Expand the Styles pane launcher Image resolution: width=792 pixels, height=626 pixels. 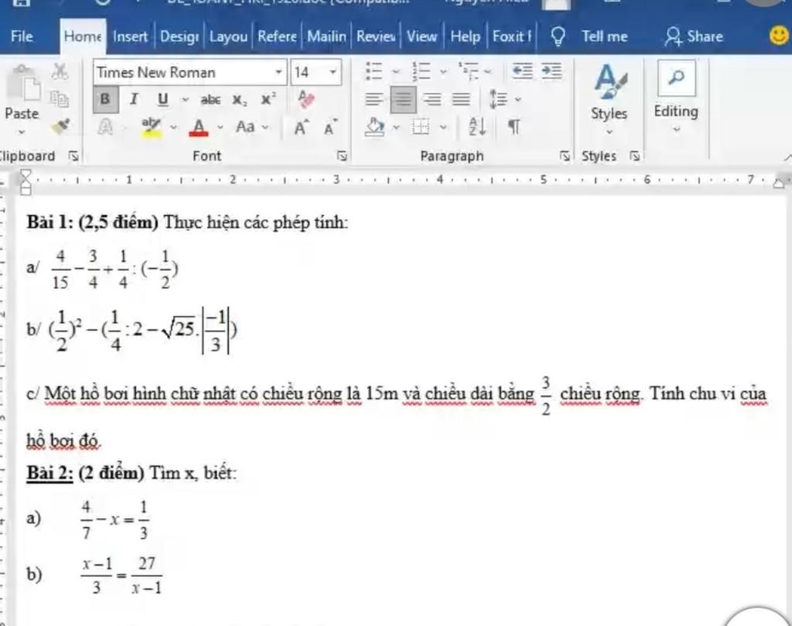[634, 156]
